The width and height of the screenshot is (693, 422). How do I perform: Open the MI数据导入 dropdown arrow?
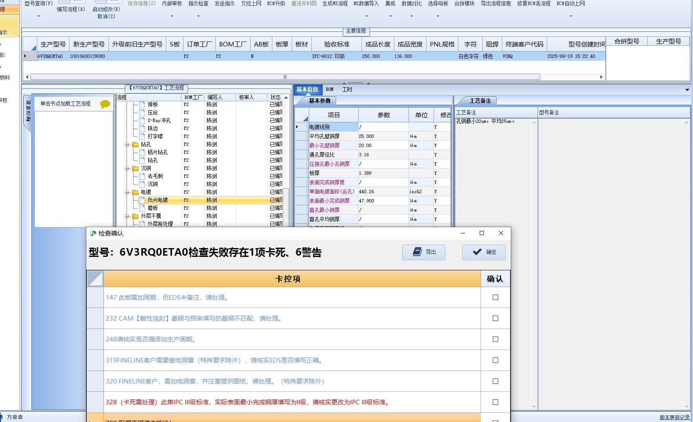(367, 16)
